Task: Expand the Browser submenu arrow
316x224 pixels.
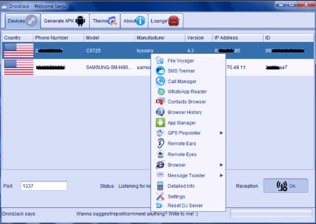Action: tap(222, 165)
